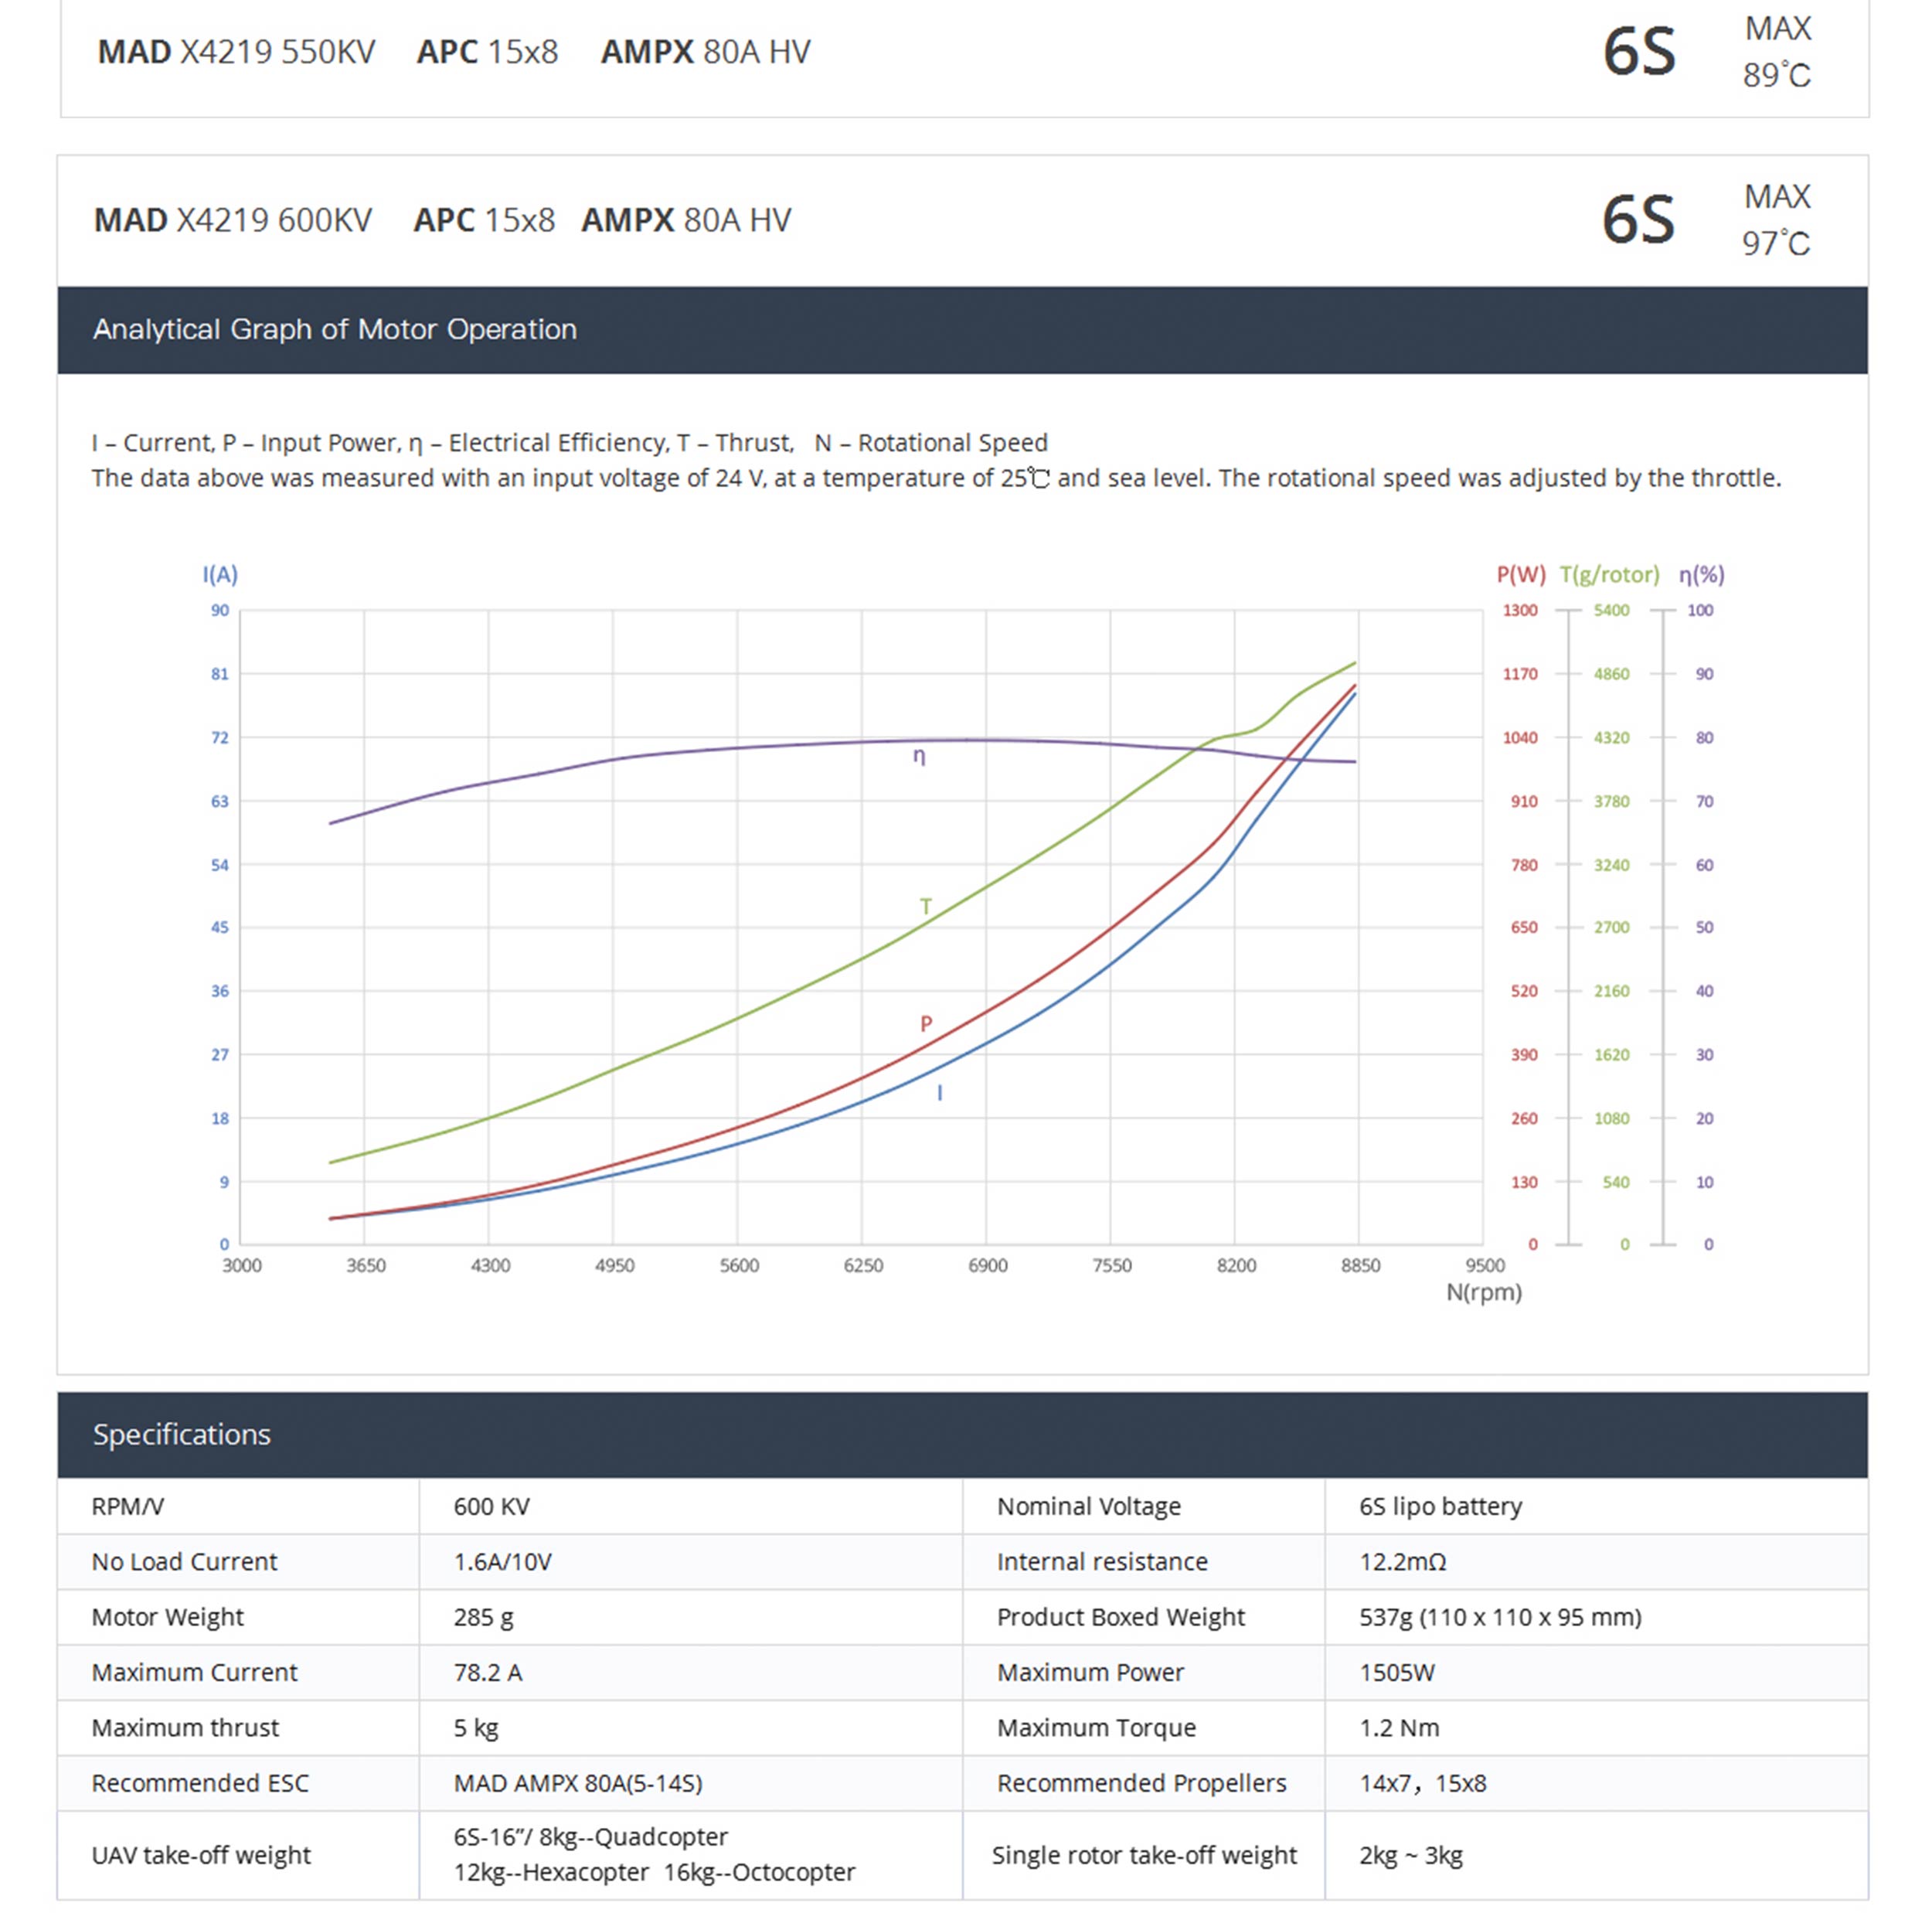1932x1913 pixels.
Task: Click the Single rotor take-off weight label
Action: point(1144,1855)
